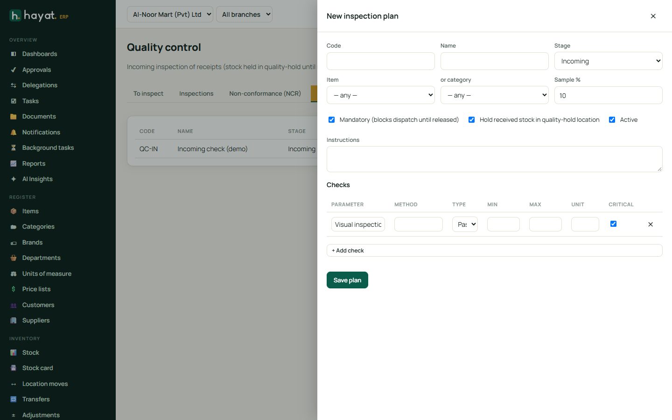This screenshot has height=420, width=672.
Task: Click the Save plan button
Action: (347, 280)
